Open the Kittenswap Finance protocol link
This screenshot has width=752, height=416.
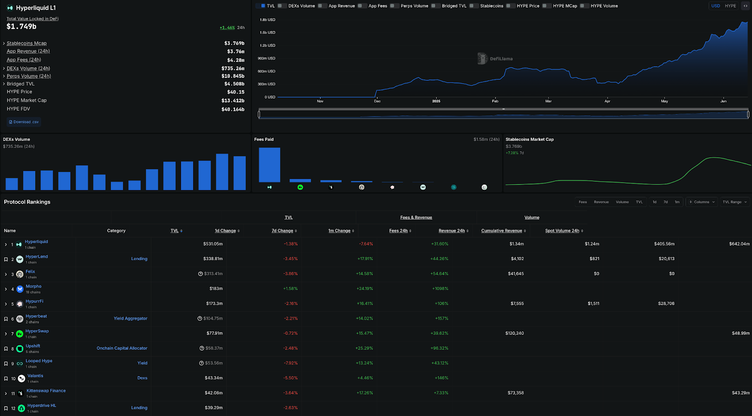(x=46, y=391)
